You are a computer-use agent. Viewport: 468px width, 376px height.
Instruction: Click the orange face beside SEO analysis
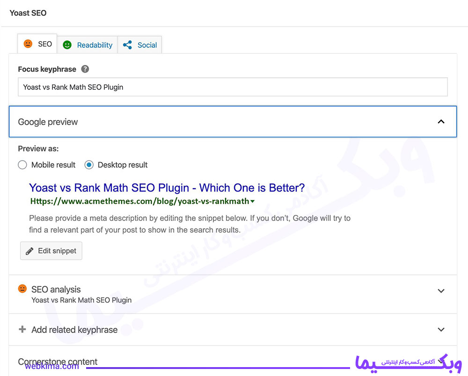(x=22, y=288)
